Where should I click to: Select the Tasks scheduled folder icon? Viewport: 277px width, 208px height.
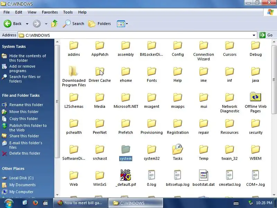pos(178,149)
